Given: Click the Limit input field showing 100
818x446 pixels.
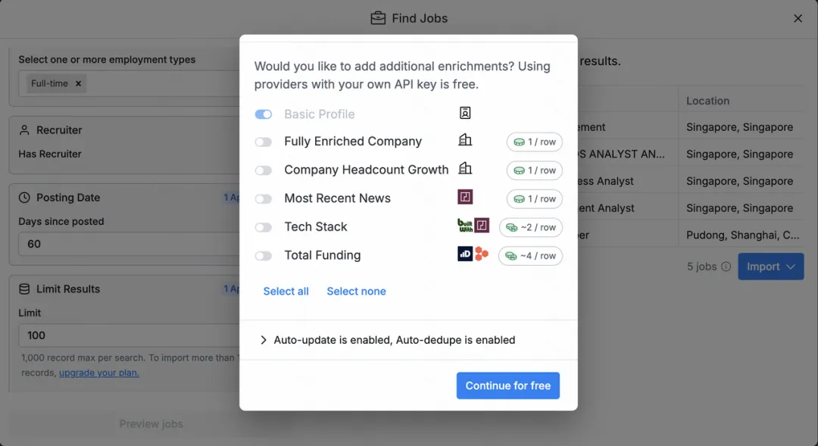Looking at the screenshot, I should (129, 335).
